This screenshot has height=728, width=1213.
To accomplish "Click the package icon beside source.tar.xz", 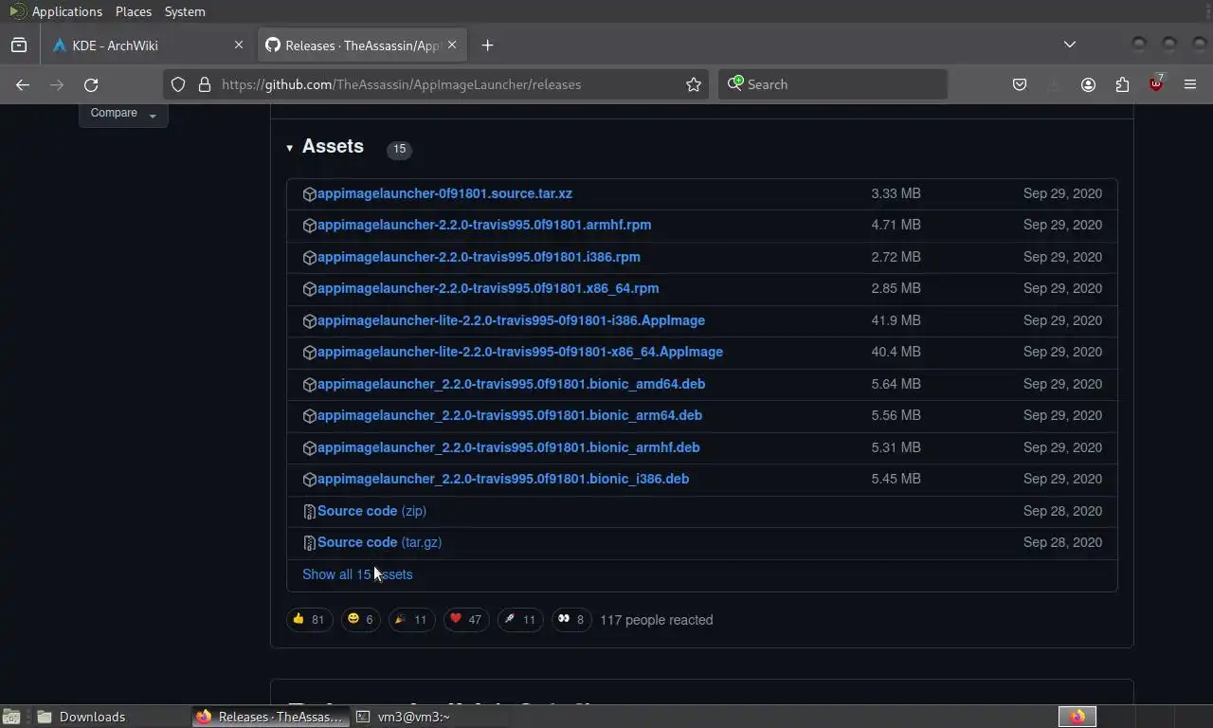I will coord(309,194).
